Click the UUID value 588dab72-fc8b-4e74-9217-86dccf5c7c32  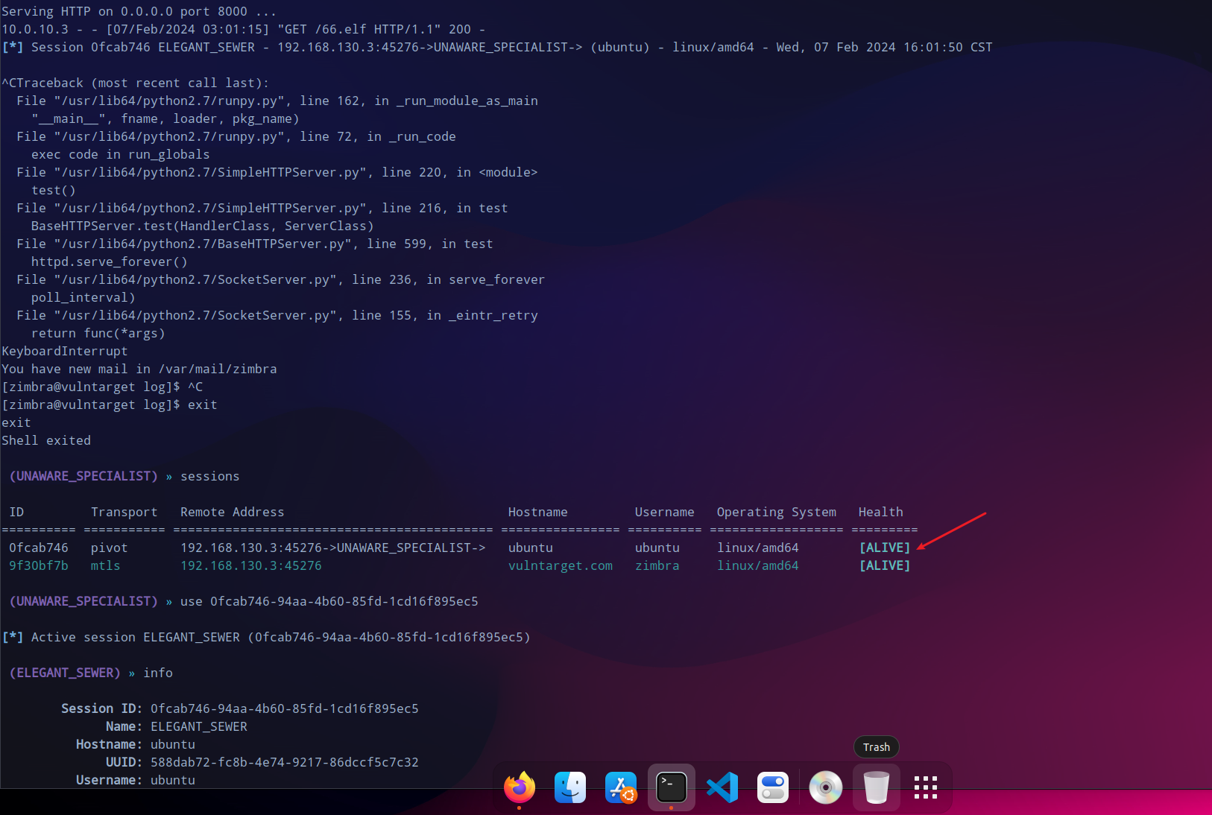[285, 762]
